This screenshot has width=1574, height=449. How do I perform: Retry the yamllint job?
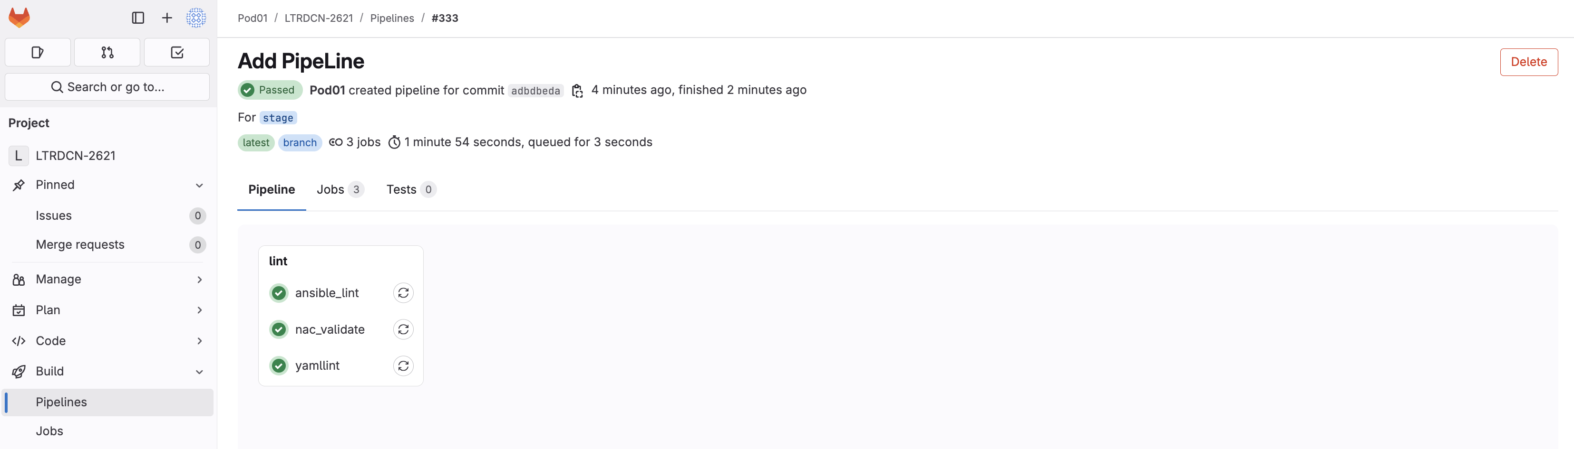(x=403, y=366)
